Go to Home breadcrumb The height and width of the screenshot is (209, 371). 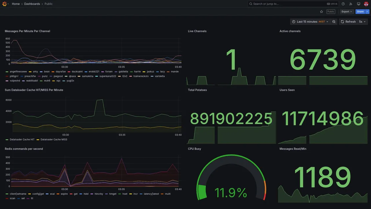(x=16, y=4)
